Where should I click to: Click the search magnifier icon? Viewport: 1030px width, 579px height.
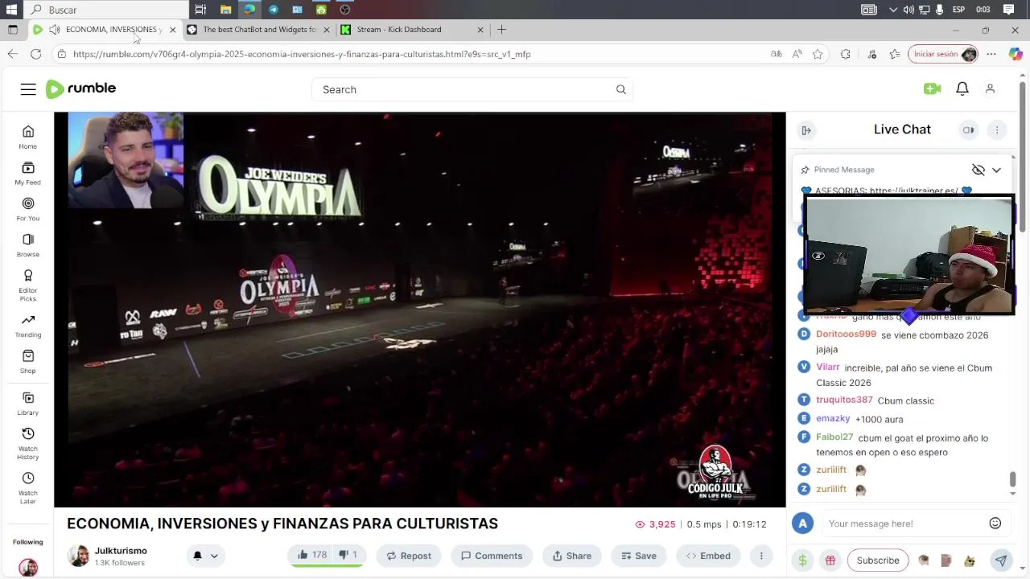(x=620, y=89)
